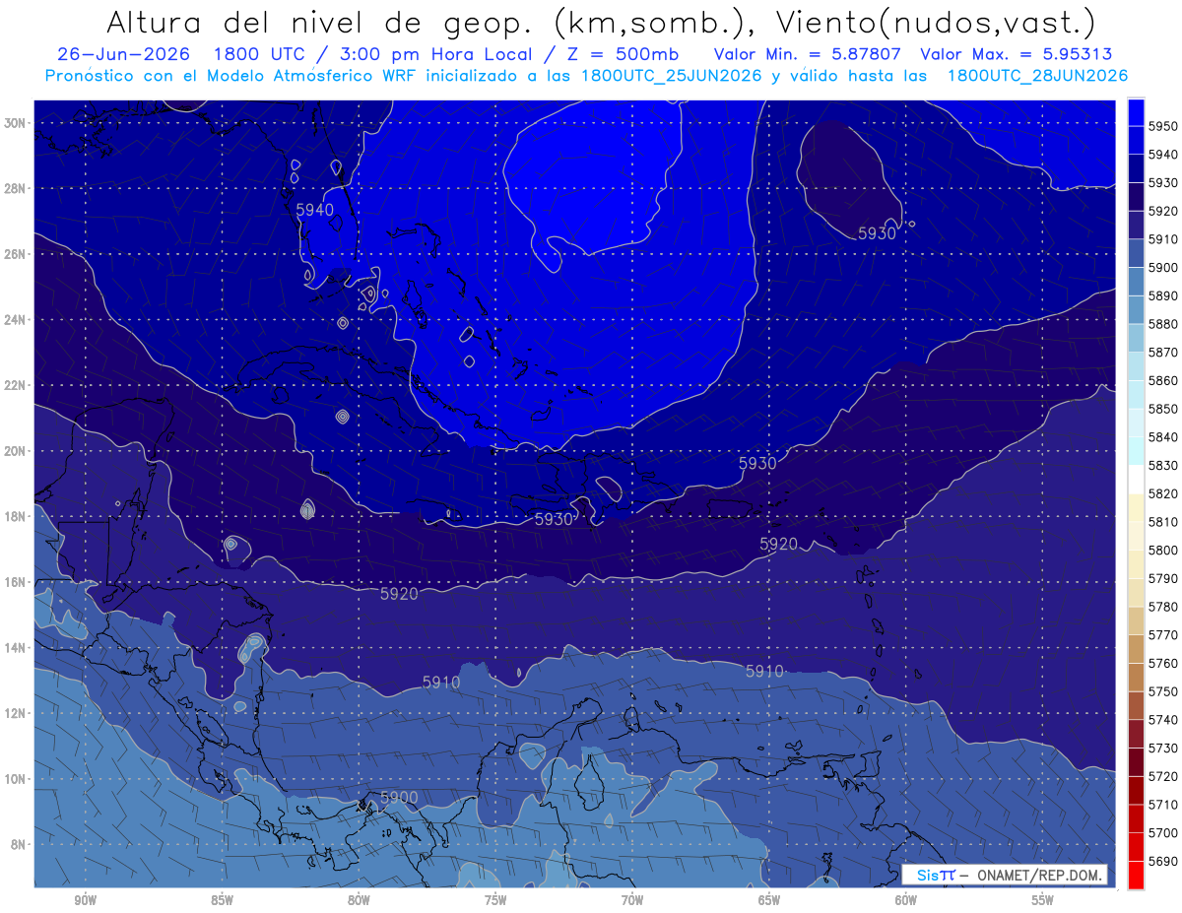Screen dimensions: 1182x913
Task: Click the '5940' label on the colorbar
Action: point(1163,155)
